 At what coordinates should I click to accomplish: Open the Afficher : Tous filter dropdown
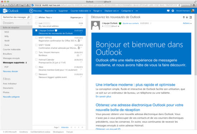pyautogui.click(x=45, y=18)
